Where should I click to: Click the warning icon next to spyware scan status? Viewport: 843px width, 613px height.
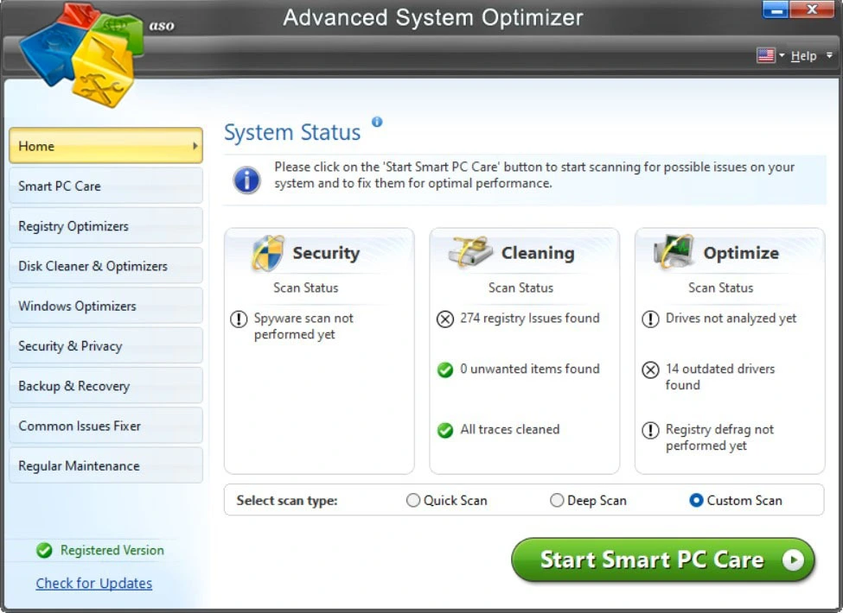239,319
